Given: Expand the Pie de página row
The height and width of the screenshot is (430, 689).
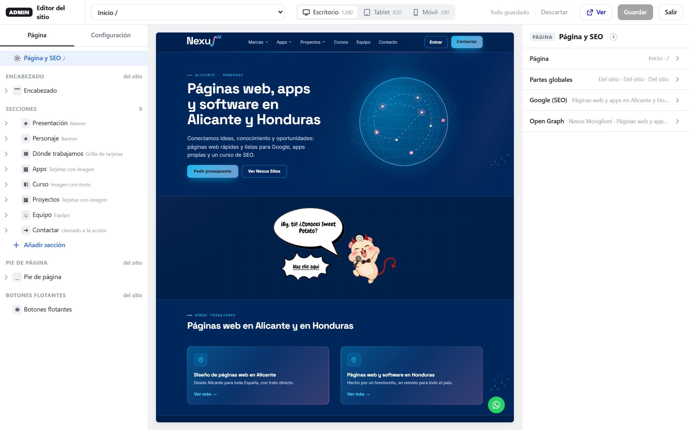Looking at the screenshot, I should pyautogui.click(x=6, y=277).
